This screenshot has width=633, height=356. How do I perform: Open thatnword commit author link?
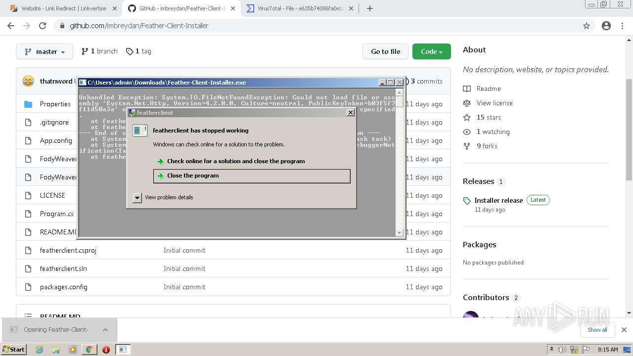[56, 81]
